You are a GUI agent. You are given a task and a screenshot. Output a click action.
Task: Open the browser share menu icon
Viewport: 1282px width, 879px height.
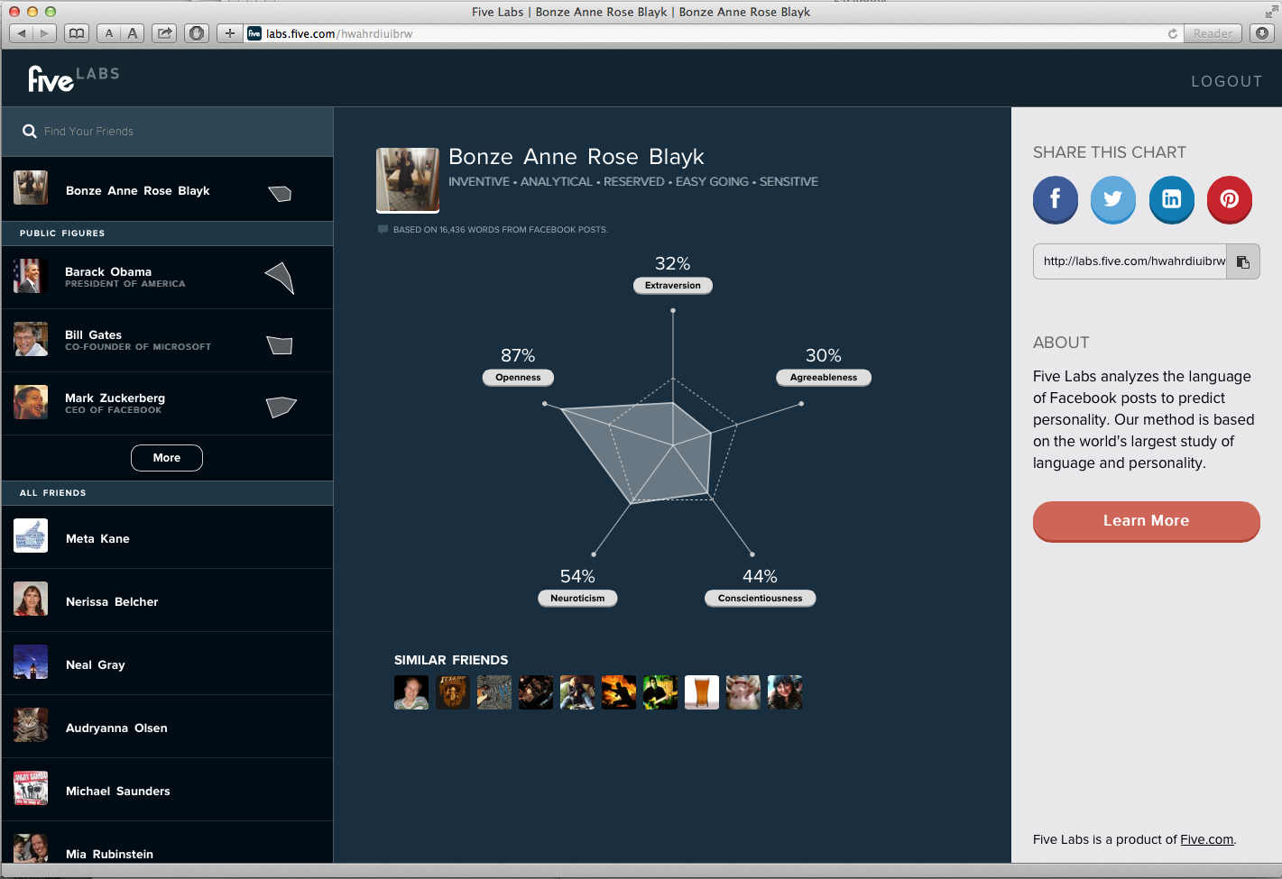coord(163,32)
